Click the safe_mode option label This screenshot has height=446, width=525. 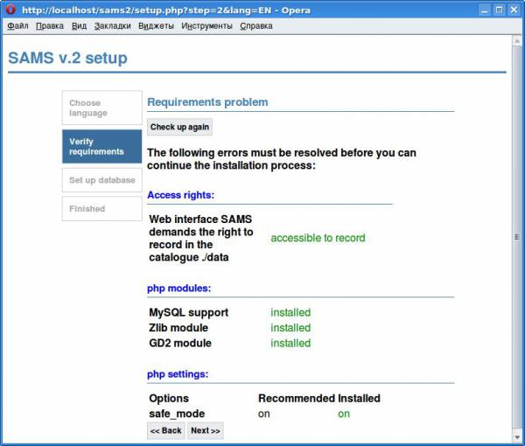177,414
